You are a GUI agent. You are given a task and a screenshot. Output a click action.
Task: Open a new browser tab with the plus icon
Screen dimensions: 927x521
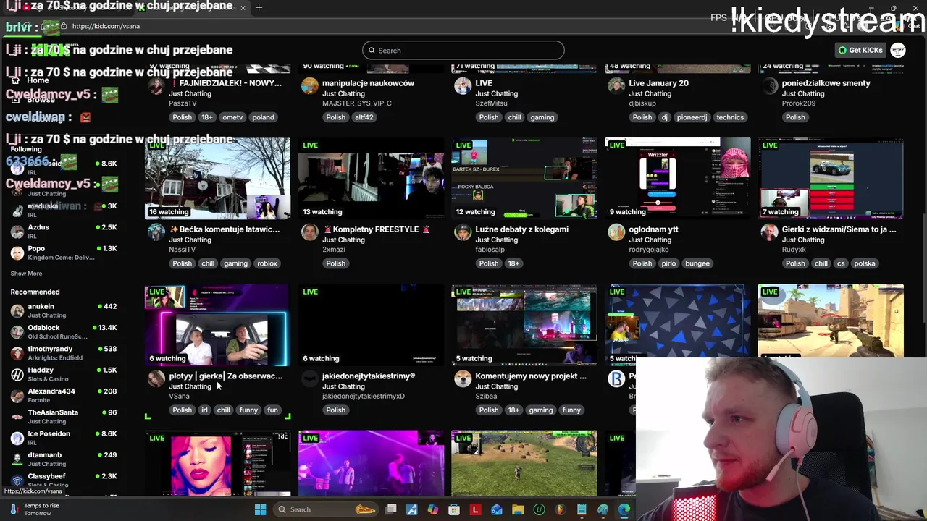coord(259,7)
